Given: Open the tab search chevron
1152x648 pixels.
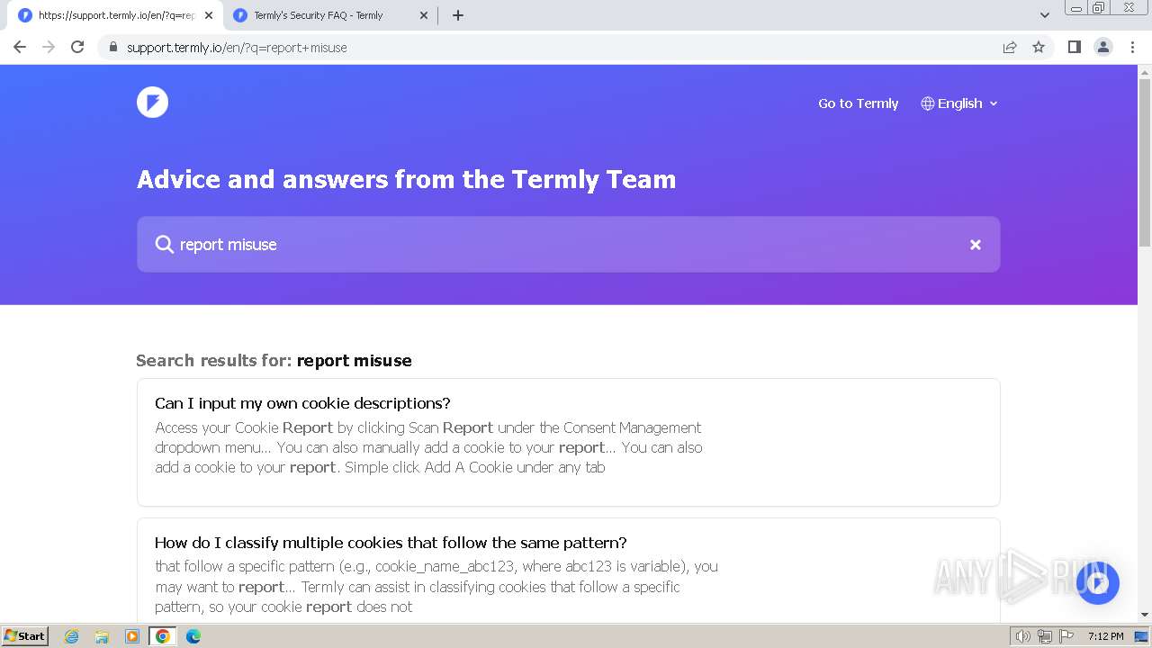Looking at the screenshot, I should 1044,15.
